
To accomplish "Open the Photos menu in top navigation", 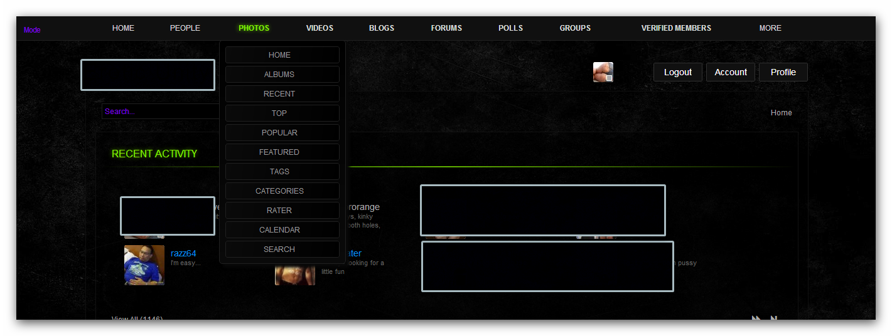I will [x=254, y=28].
